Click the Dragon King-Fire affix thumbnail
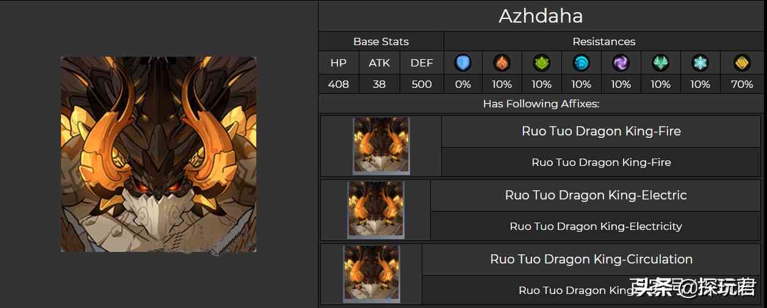The height and width of the screenshot is (308, 767). [381, 146]
